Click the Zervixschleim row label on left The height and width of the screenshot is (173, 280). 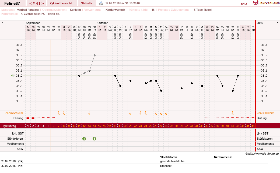(x=14, y=113)
